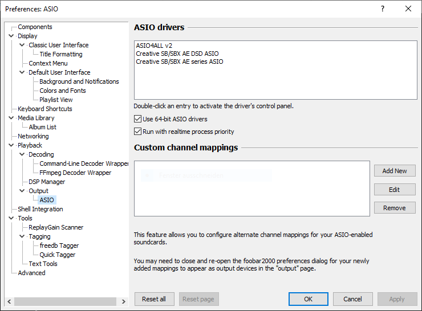Disable Run with realtime process priority
422x311 pixels.
tap(137, 132)
